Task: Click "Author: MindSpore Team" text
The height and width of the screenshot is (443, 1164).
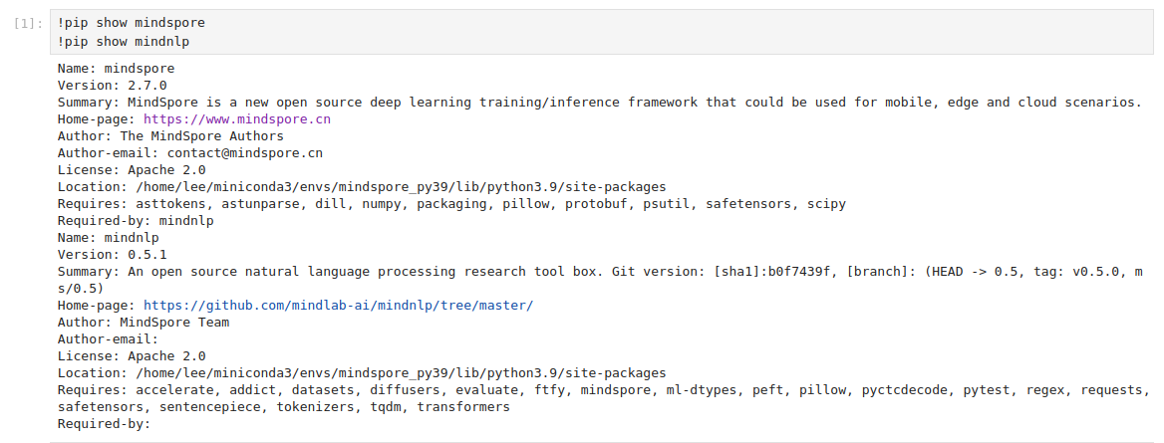Action: click(144, 322)
